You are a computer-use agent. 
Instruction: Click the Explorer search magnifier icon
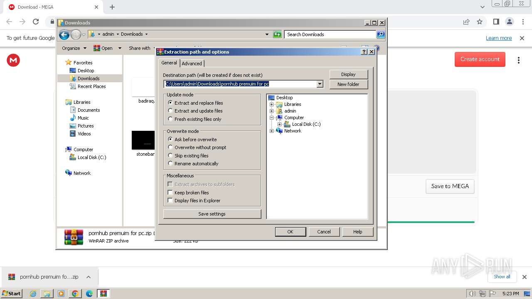(x=381, y=34)
